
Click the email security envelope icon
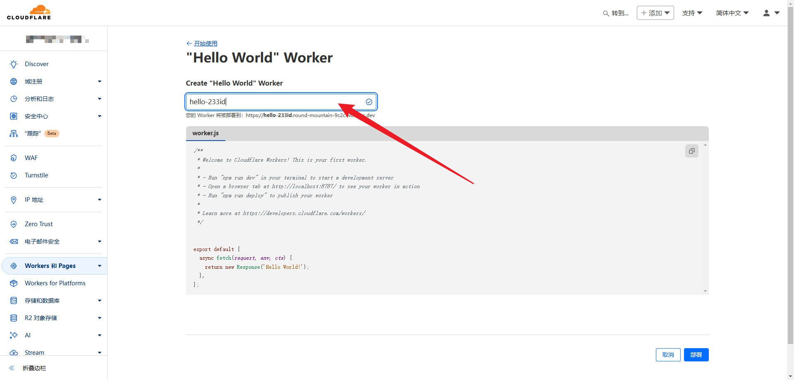tap(14, 241)
